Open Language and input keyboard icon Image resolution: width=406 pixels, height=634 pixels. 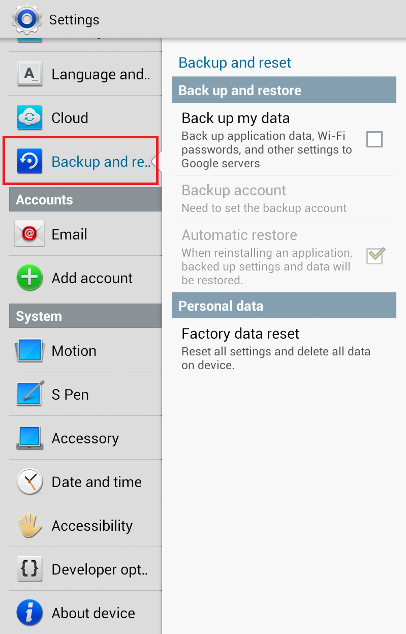point(30,74)
